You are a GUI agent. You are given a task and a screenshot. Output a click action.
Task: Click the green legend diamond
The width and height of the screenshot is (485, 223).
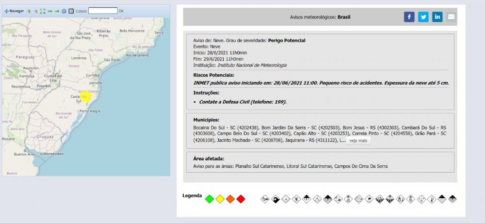point(210,199)
